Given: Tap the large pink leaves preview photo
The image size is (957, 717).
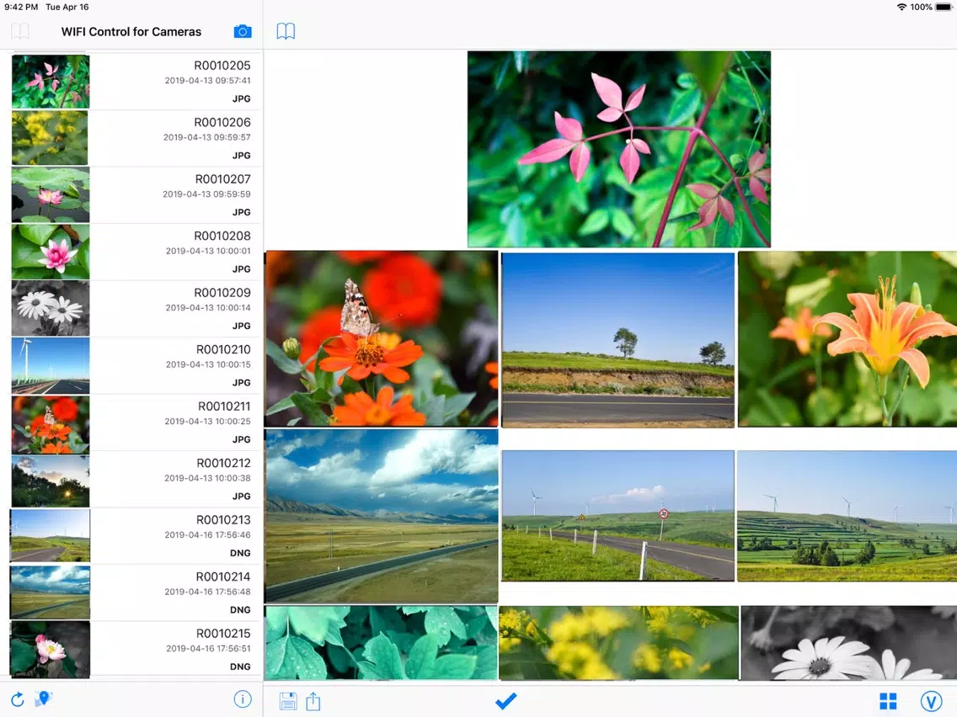Looking at the screenshot, I should pyautogui.click(x=619, y=150).
